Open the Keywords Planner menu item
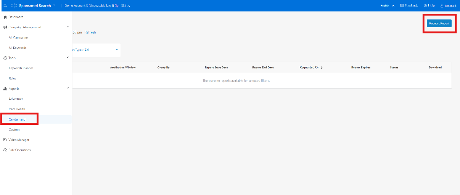 click(x=21, y=68)
